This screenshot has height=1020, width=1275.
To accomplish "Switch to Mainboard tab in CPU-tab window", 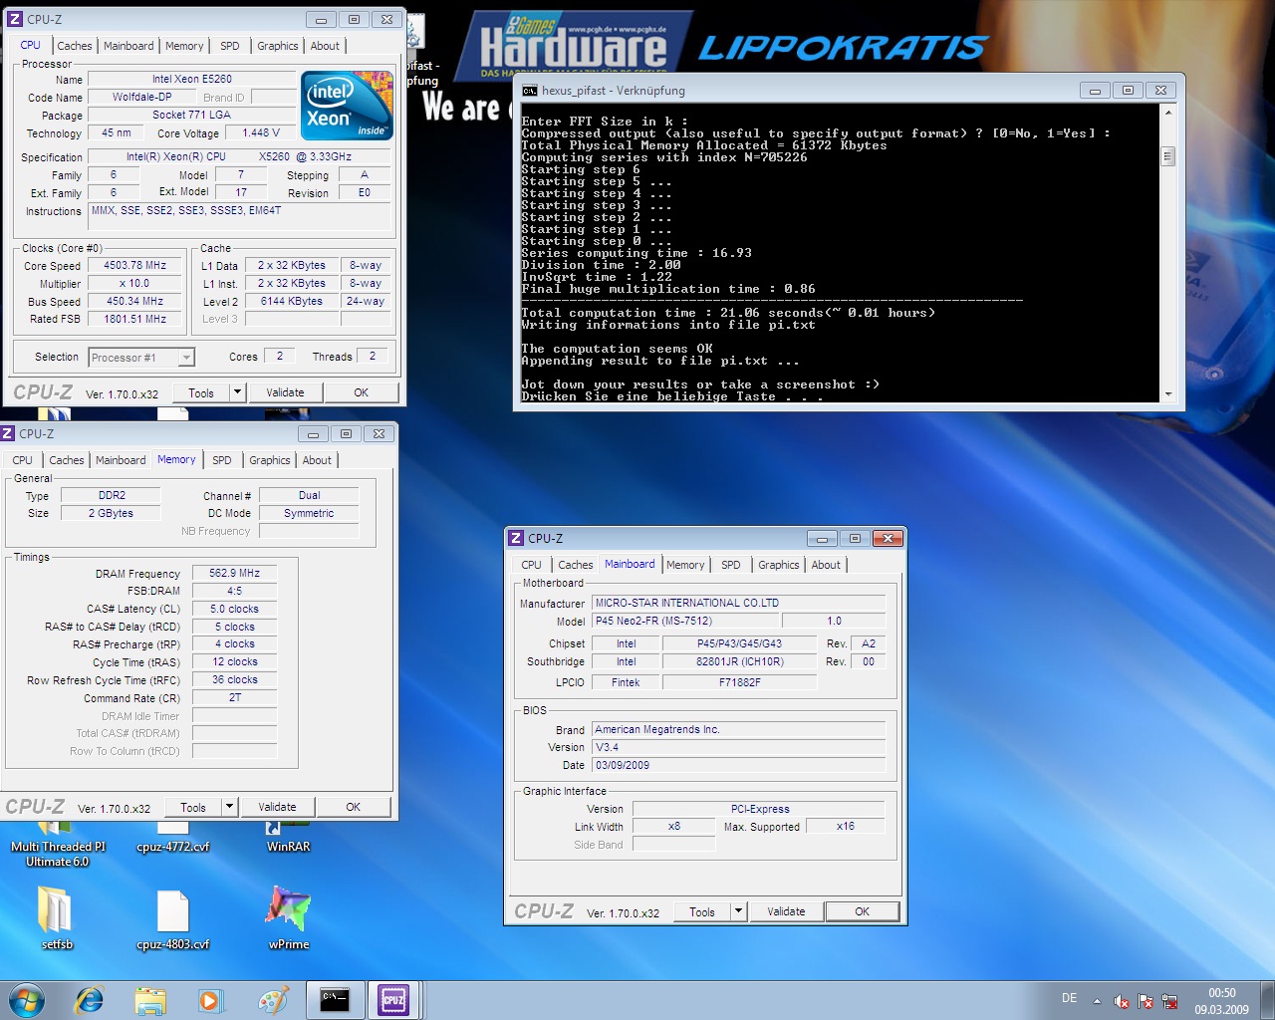I will pyautogui.click(x=128, y=46).
